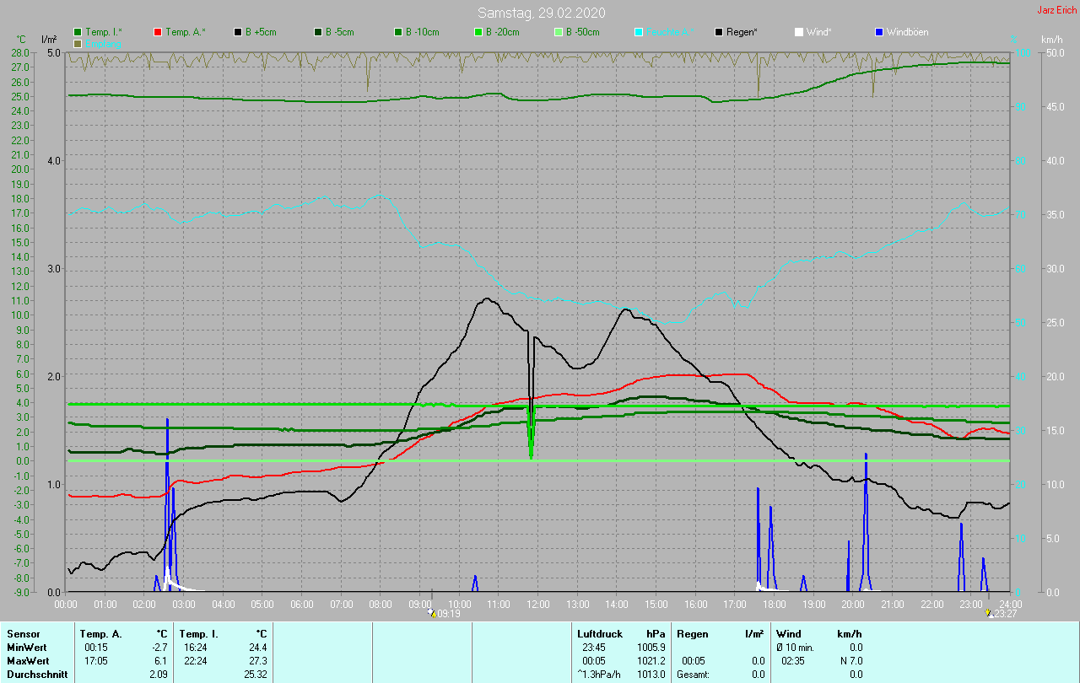This screenshot has height=683, width=1080.
Task: Click the olive legend square in second row
Action: 78,43
